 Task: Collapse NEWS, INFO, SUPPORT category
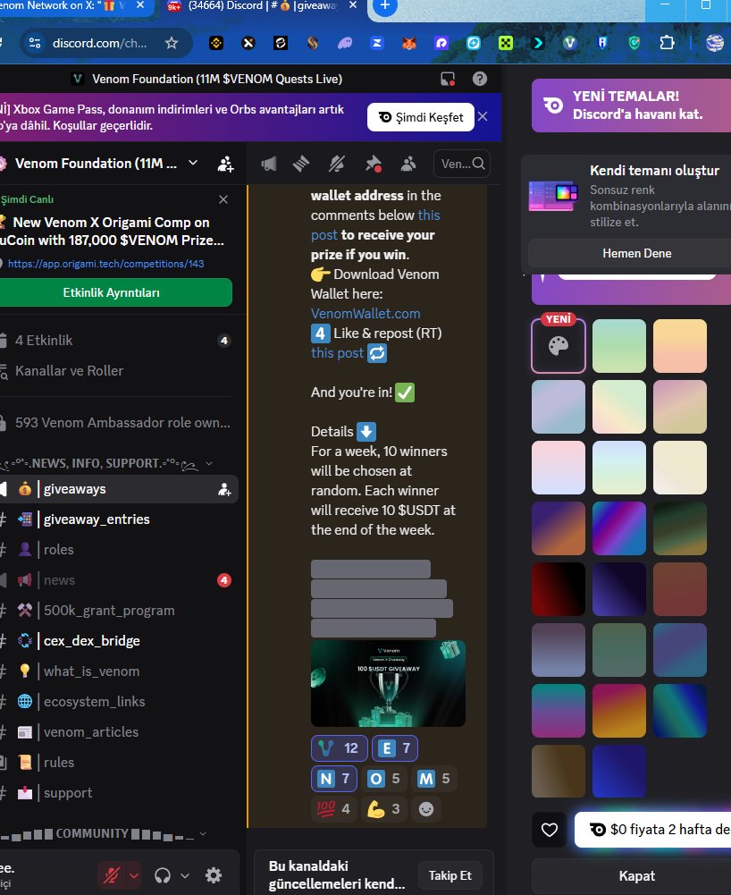coord(103,463)
